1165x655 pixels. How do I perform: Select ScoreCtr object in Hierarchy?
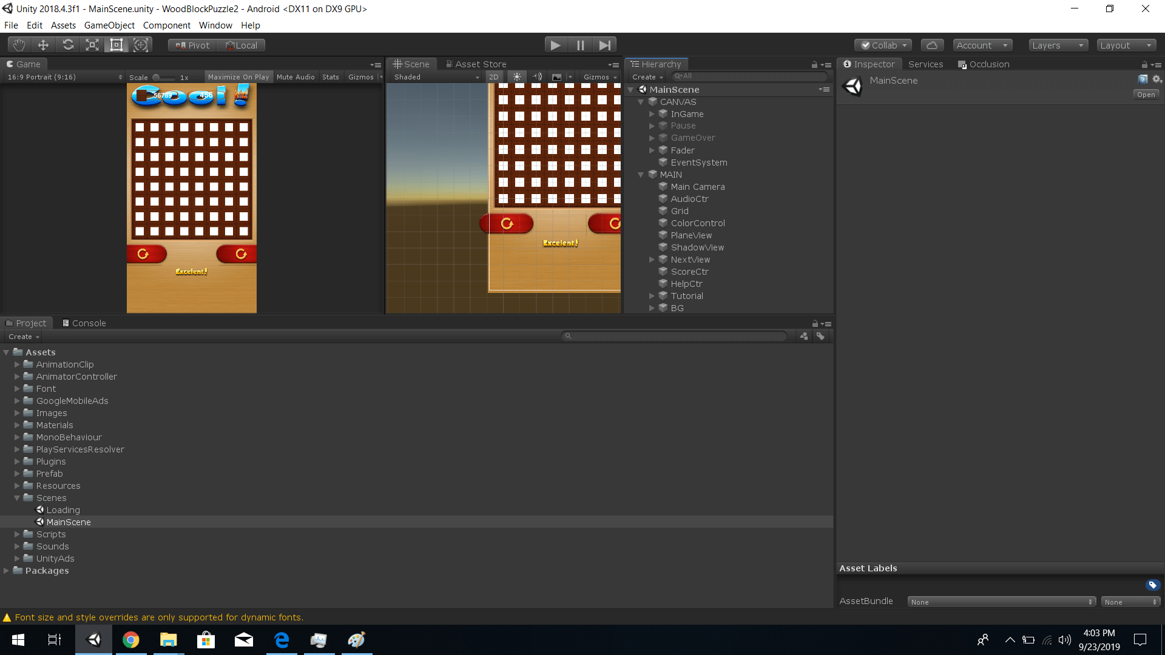click(689, 272)
